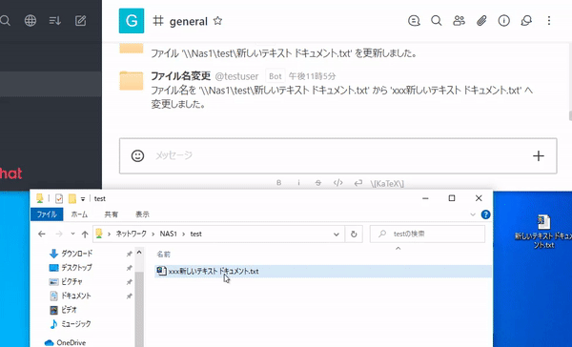Select xxx新しいテキスト ドキュメント.txt file

pyautogui.click(x=323, y=271)
